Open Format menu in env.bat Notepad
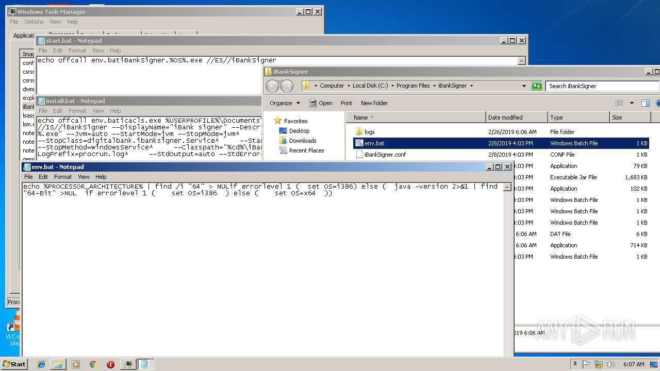 click(x=63, y=177)
